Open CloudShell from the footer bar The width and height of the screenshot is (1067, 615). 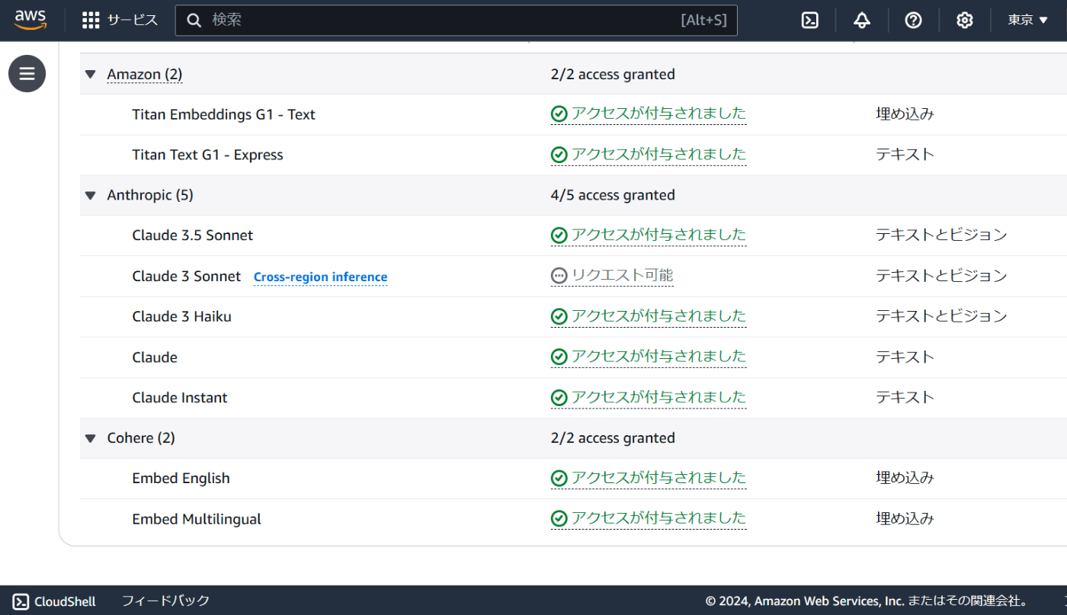pyautogui.click(x=55, y=601)
